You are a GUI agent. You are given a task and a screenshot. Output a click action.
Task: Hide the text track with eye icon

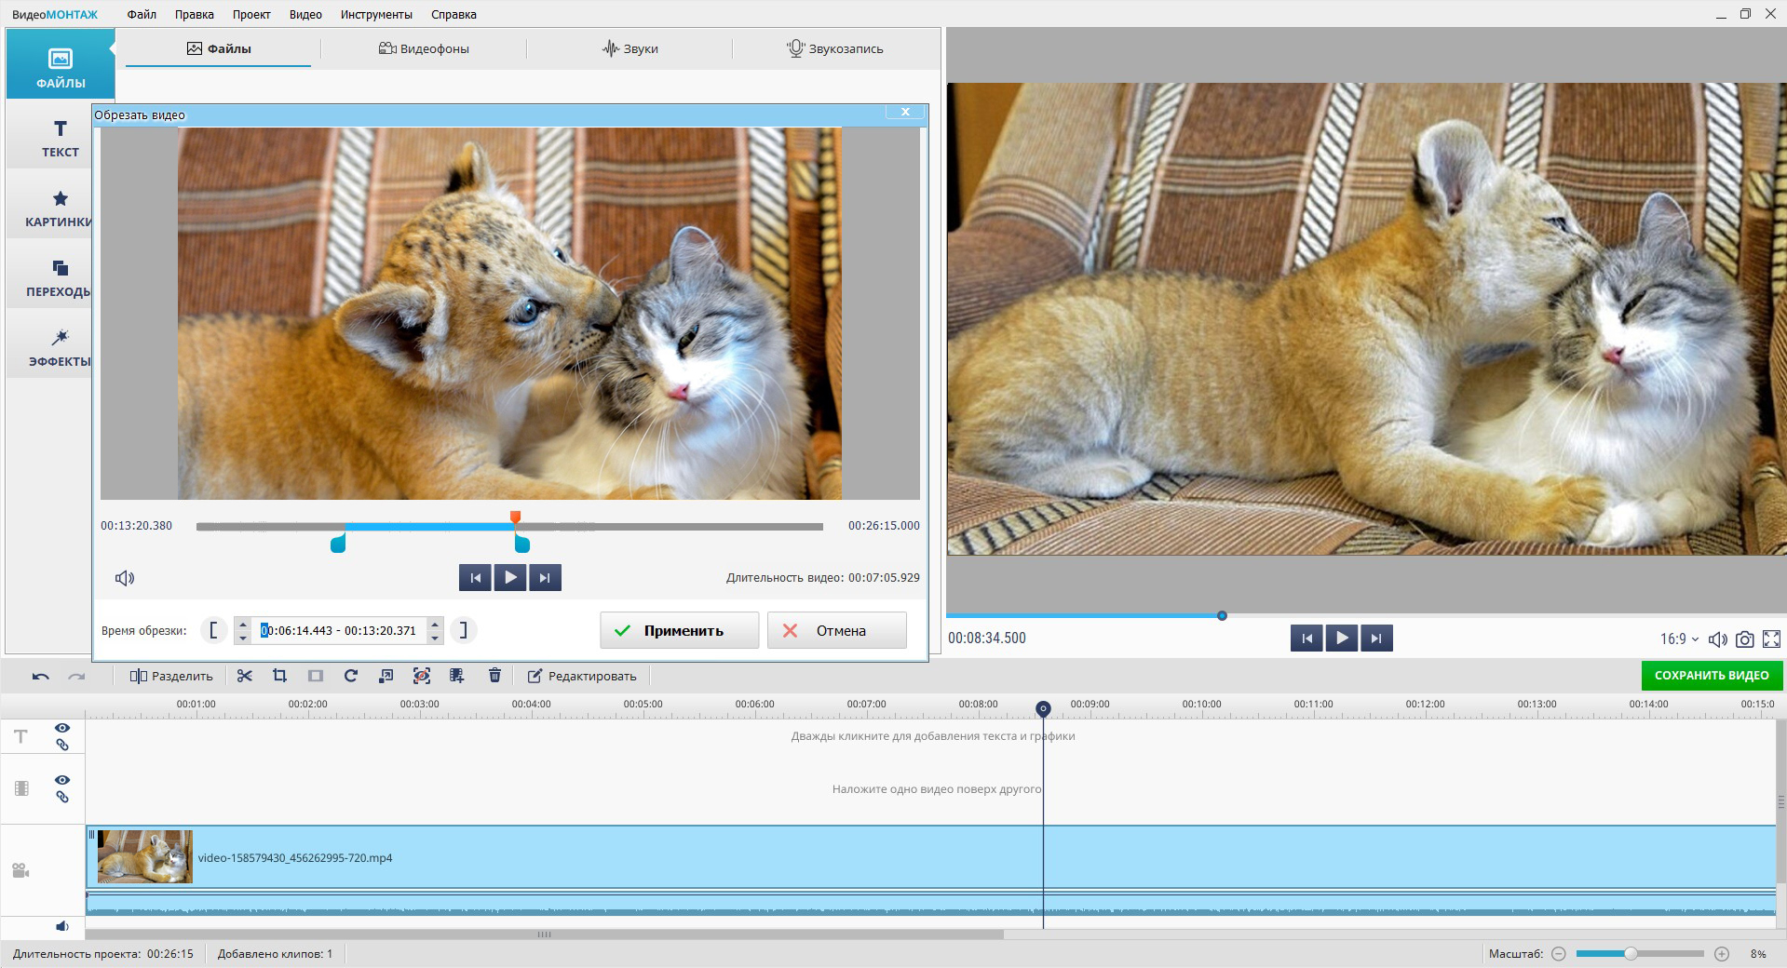coord(62,728)
